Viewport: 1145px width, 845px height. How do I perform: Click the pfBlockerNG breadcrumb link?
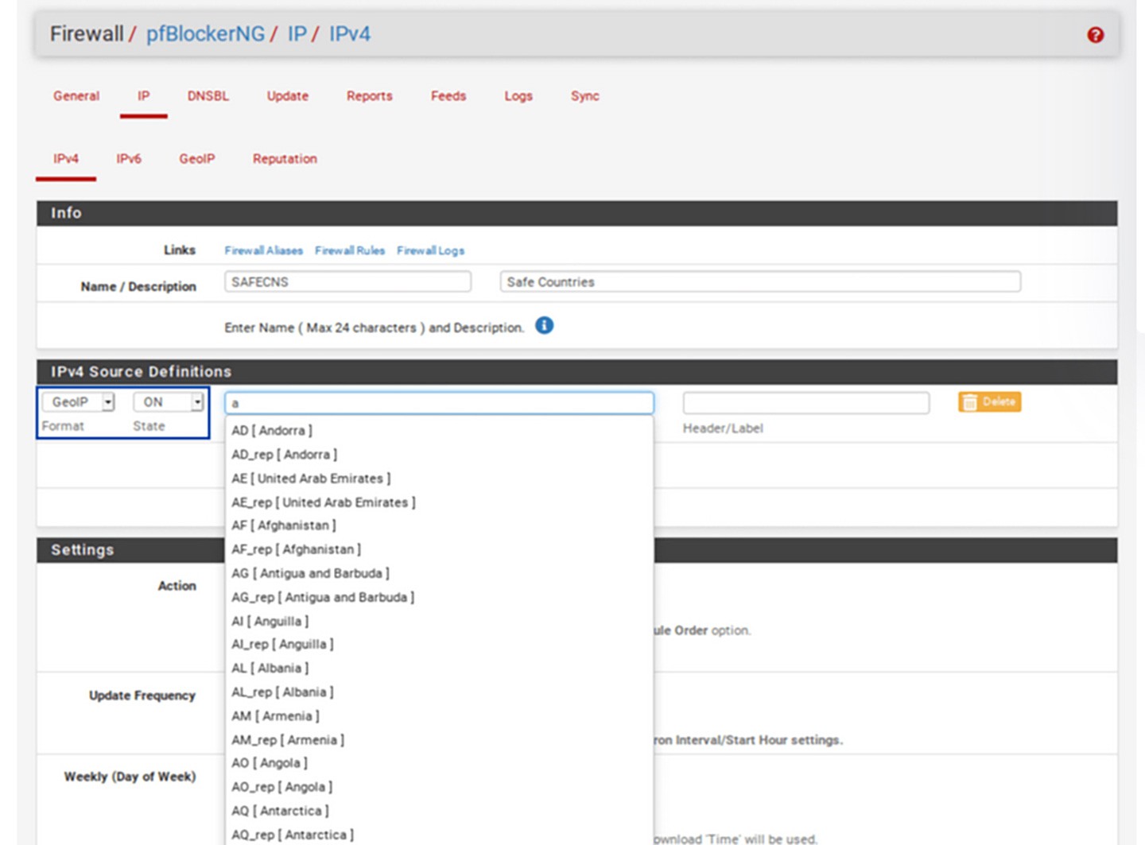click(x=205, y=34)
